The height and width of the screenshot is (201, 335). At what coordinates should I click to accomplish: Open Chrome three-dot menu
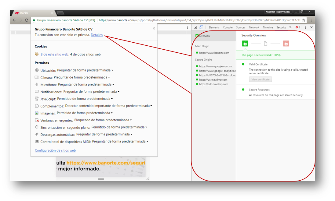click(x=311, y=20)
